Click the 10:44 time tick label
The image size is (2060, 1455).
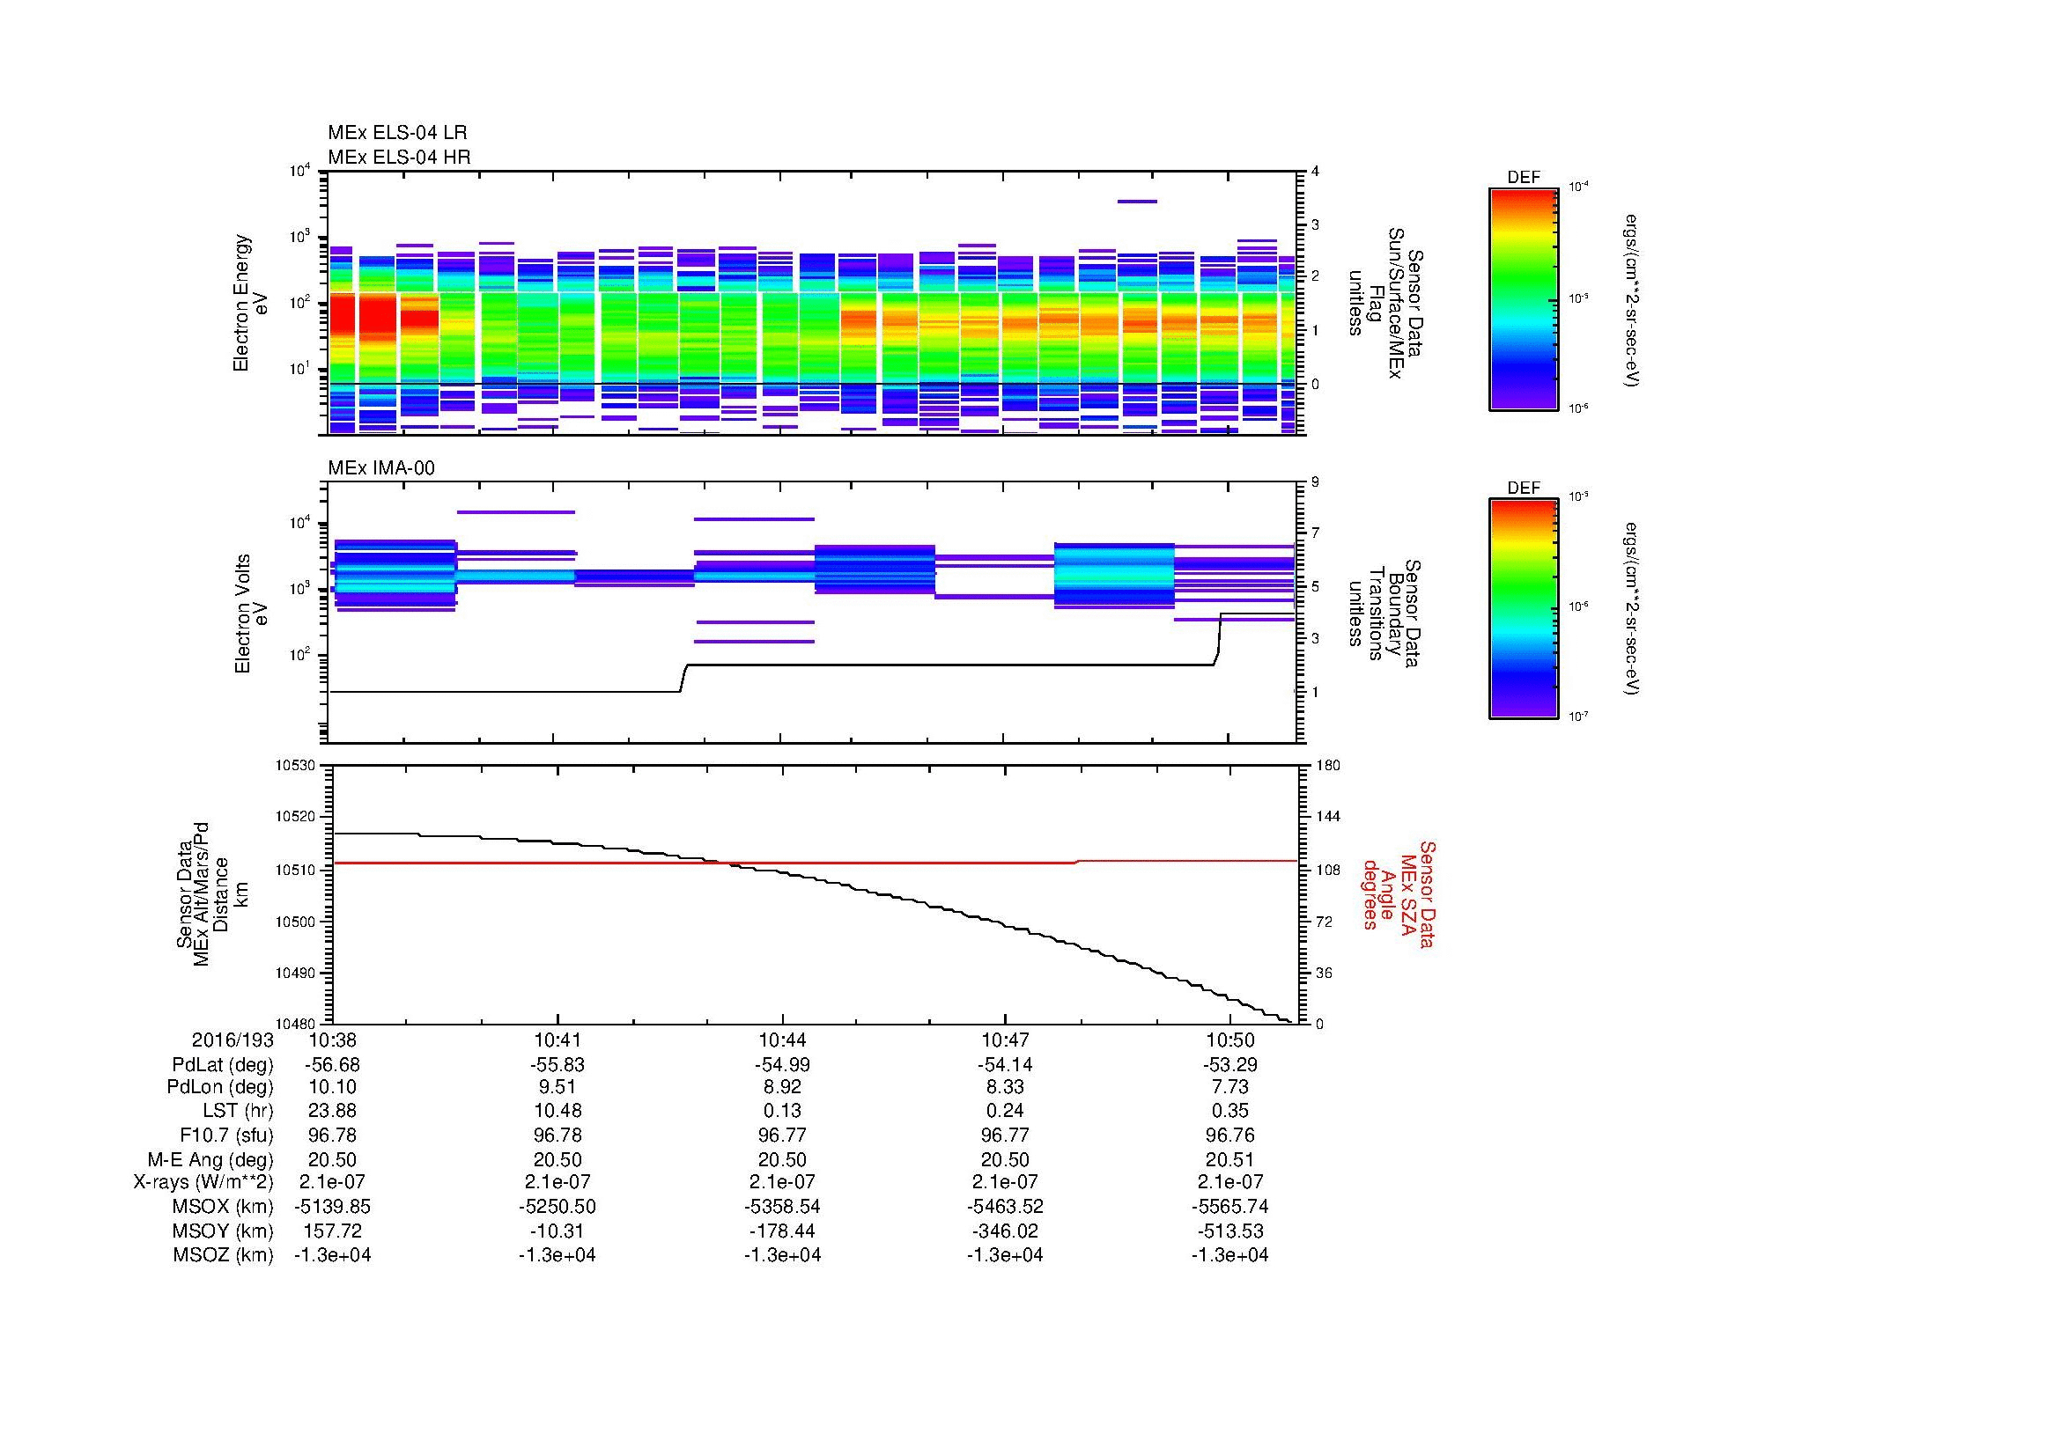pyautogui.click(x=782, y=1040)
